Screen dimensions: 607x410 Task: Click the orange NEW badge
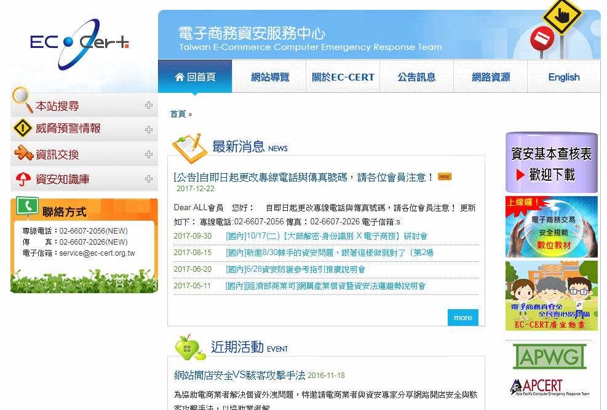tap(445, 177)
